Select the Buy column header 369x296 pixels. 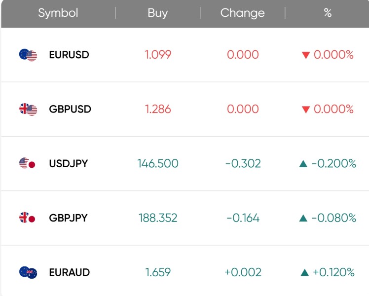coord(158,13)
